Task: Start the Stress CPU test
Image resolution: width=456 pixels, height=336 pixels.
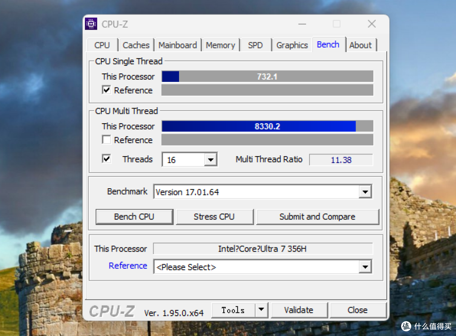Action: 214,217
